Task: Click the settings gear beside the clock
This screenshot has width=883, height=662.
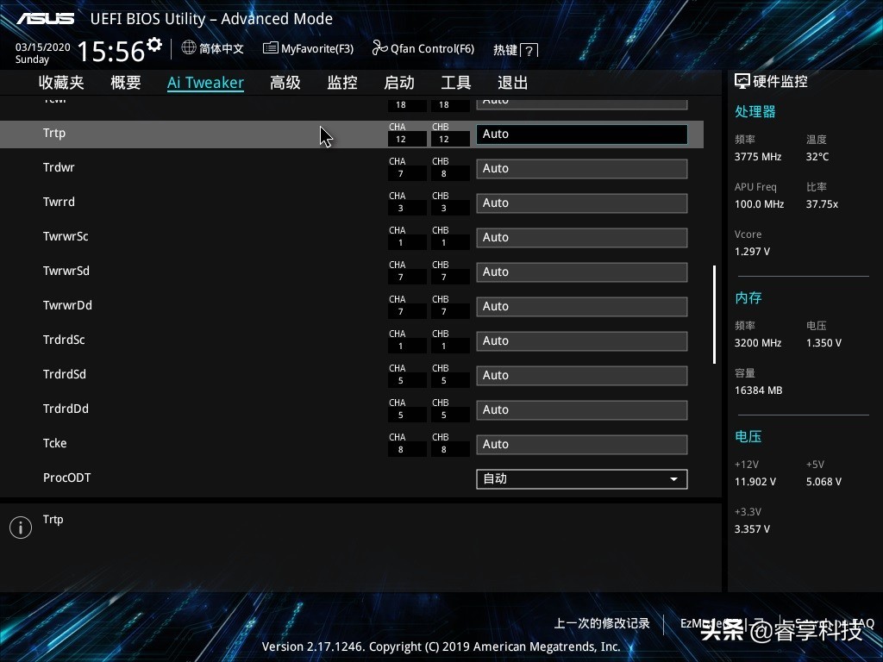Action: point(154,45)
